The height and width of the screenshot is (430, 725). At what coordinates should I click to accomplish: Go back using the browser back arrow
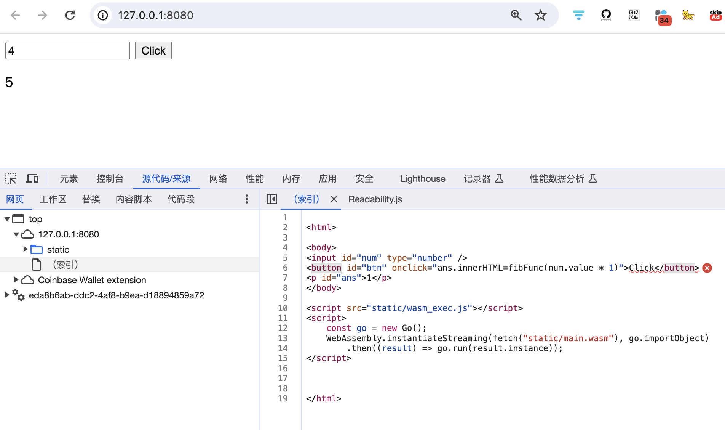coord(15,15)
